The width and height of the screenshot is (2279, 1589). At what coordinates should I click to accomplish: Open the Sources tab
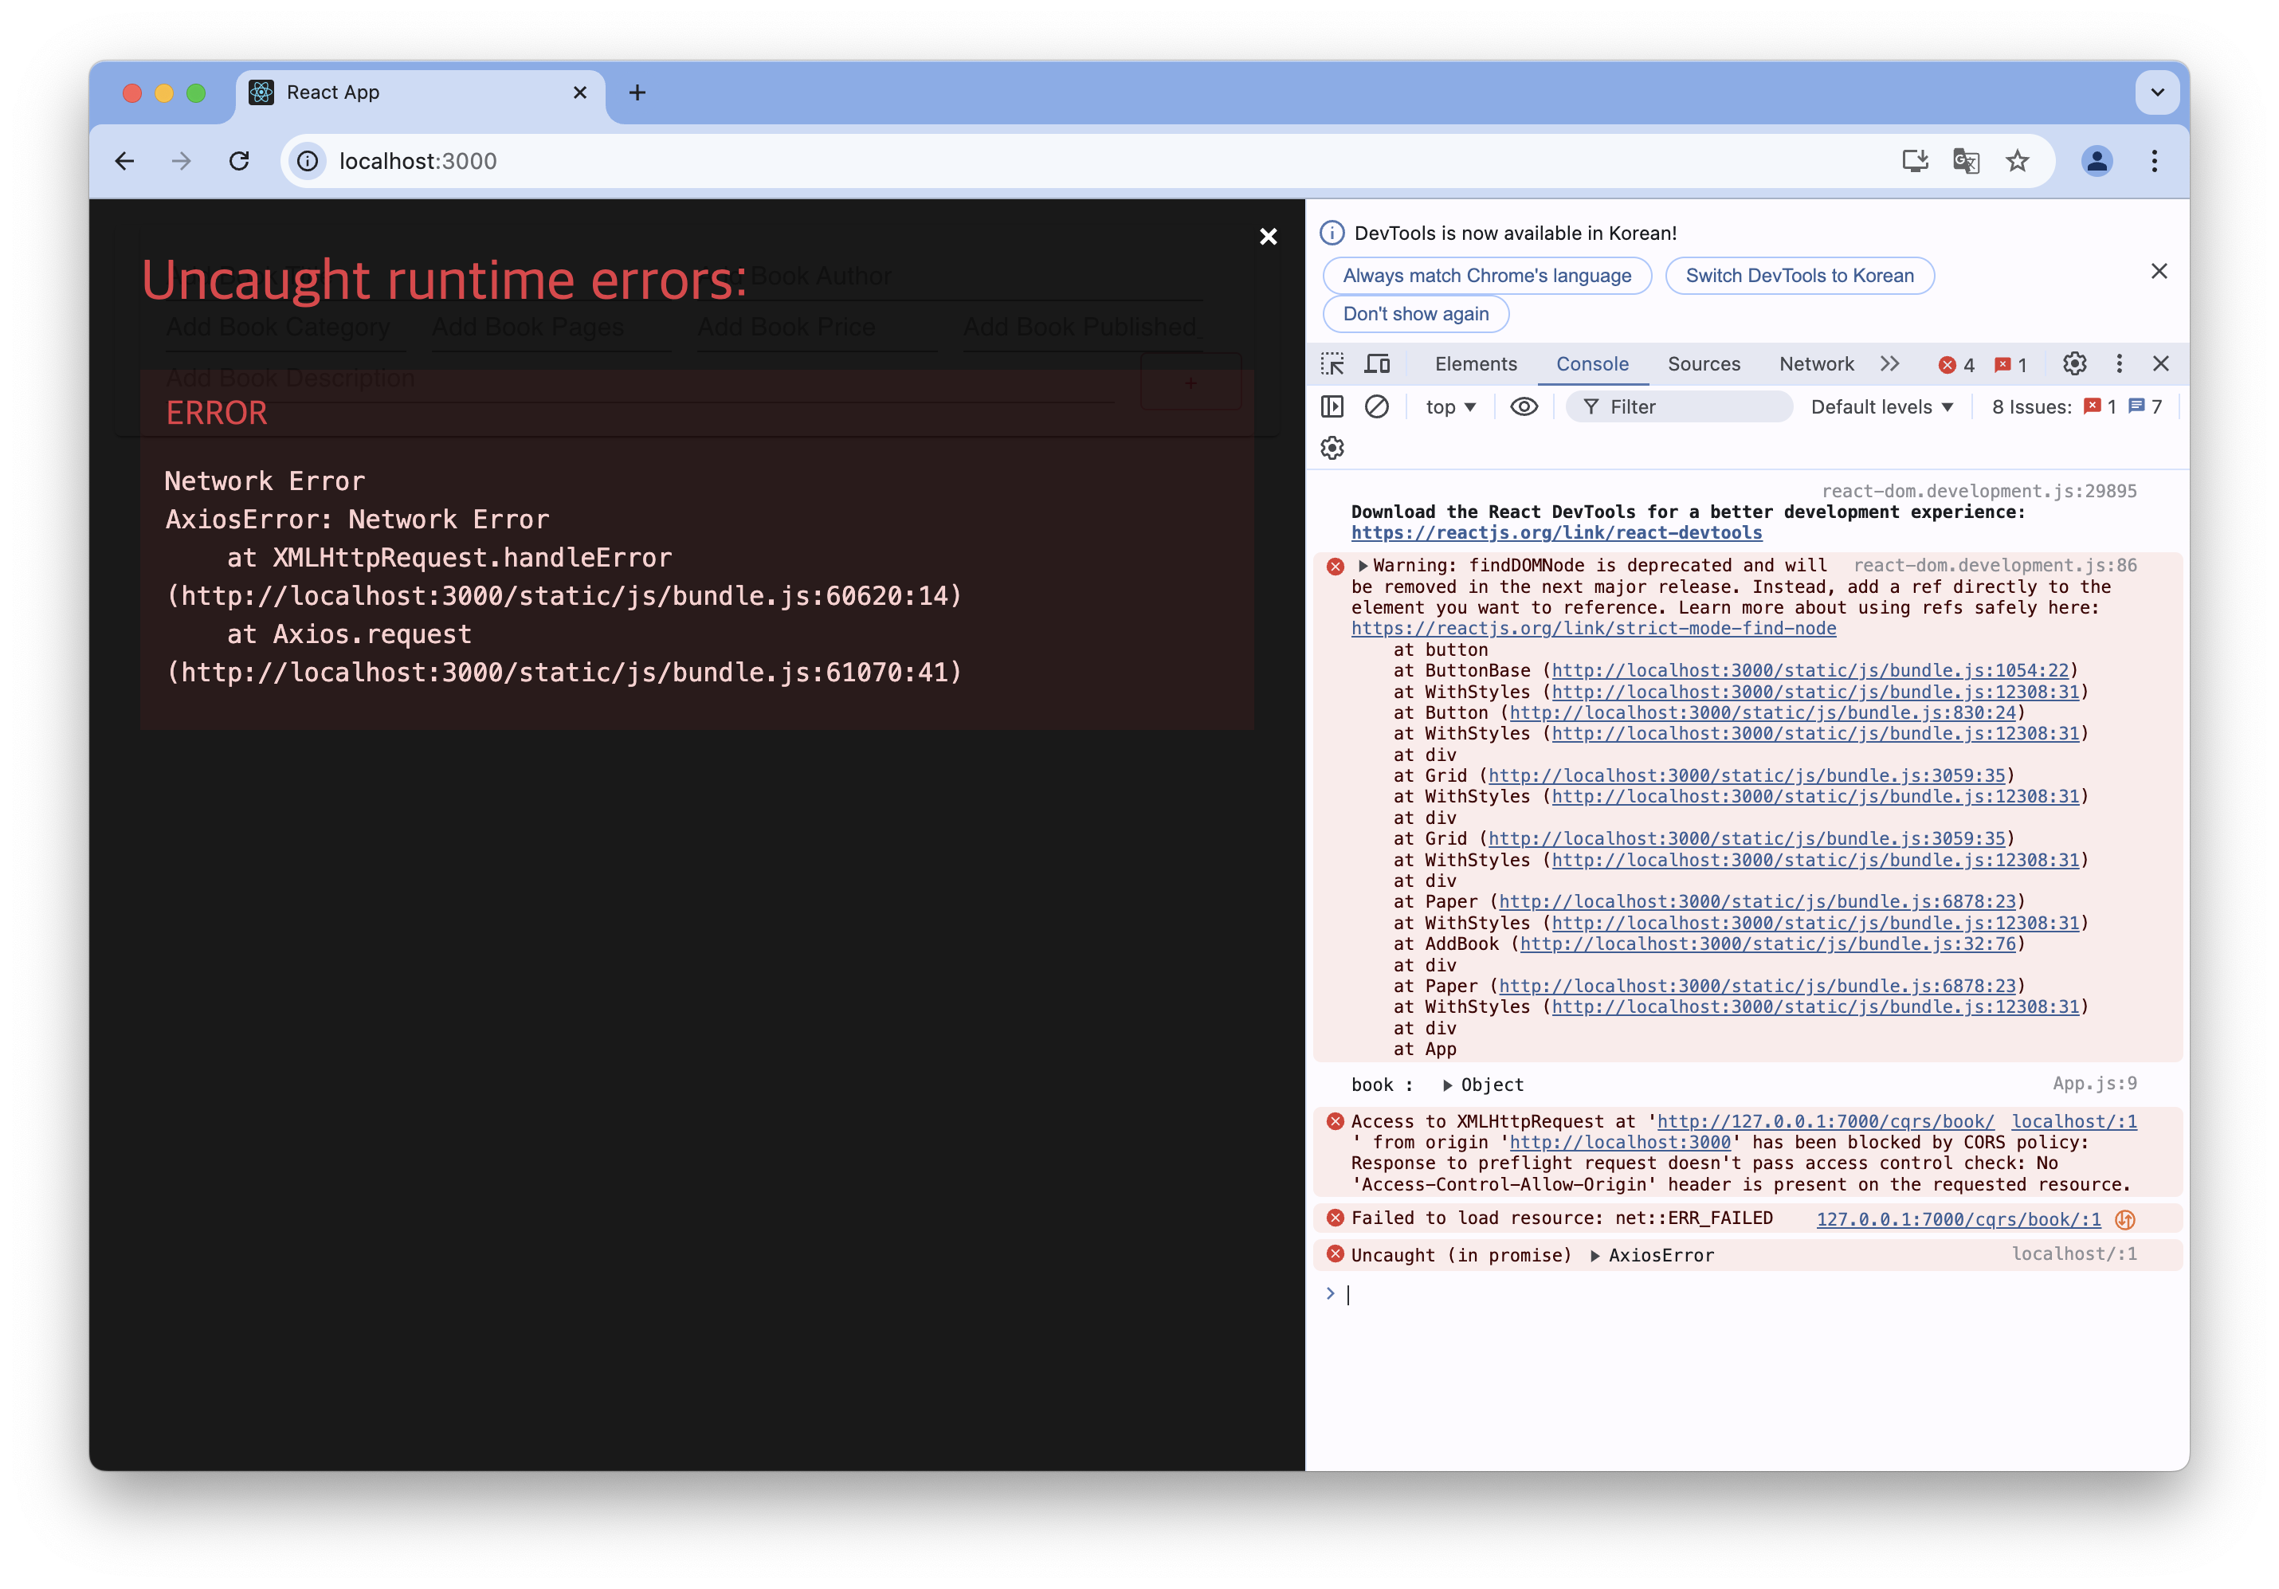coord(1704,364)
